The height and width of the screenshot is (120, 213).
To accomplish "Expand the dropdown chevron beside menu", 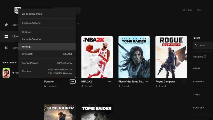I will pos(78,23).
